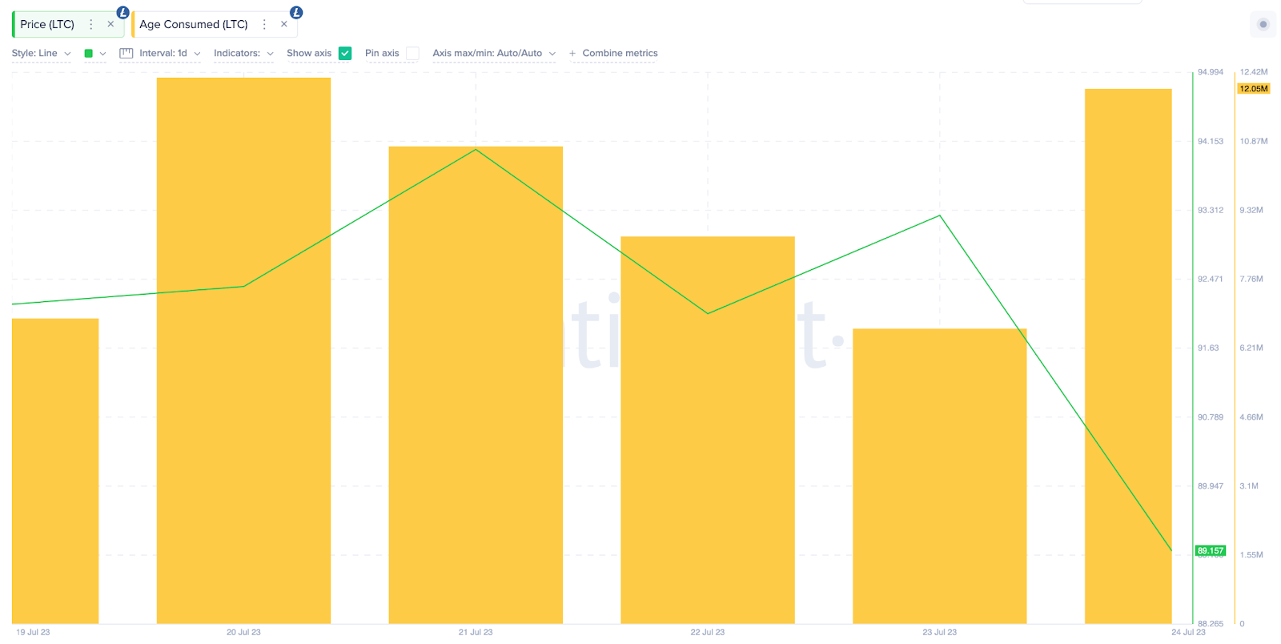Open the Interval: 1d dropdown
Image resolution: width=1281 pixels, height=644 pixels.
[x=170, y=54]
